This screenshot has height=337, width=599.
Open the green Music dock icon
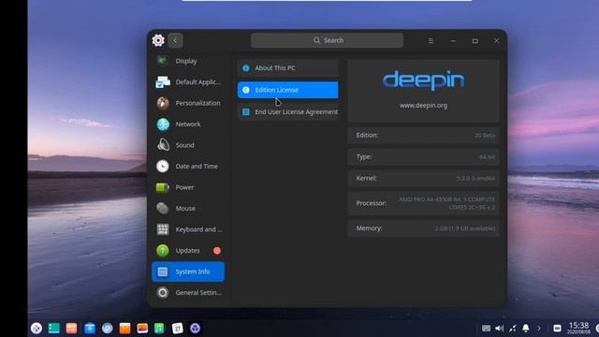point(159,329)
